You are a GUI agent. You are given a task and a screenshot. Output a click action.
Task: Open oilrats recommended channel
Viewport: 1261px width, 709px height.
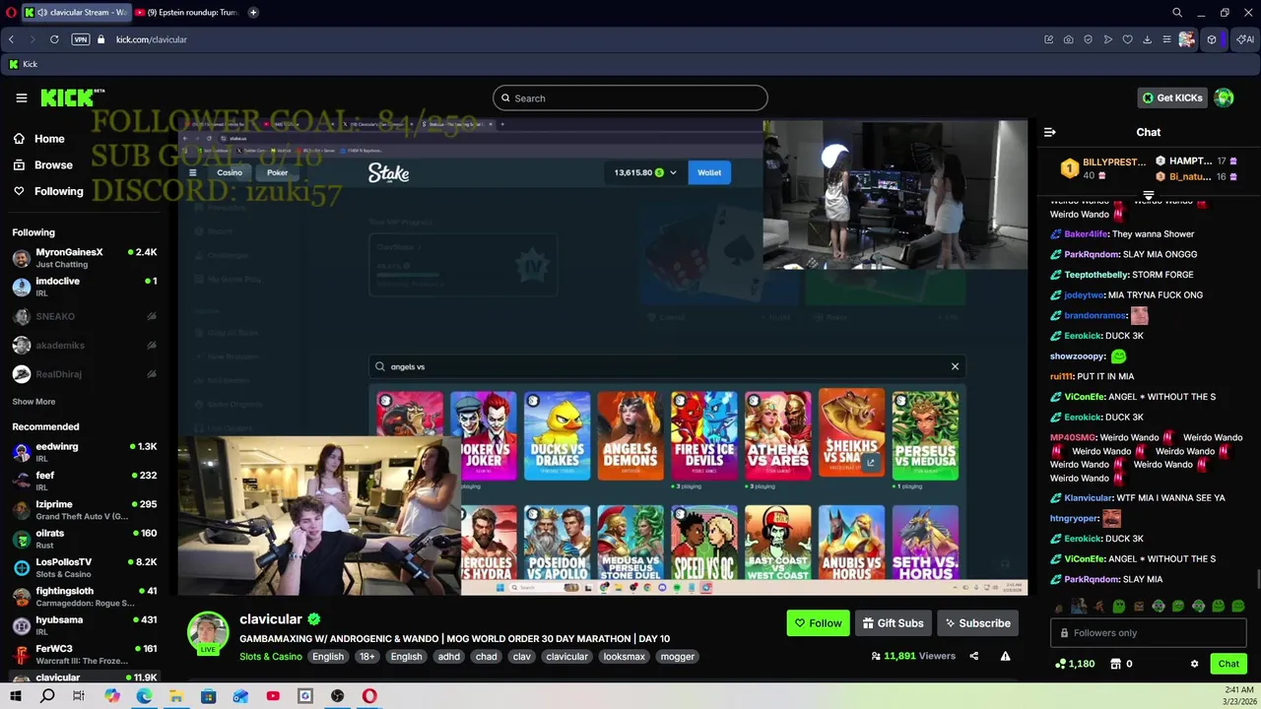point(84,539)
